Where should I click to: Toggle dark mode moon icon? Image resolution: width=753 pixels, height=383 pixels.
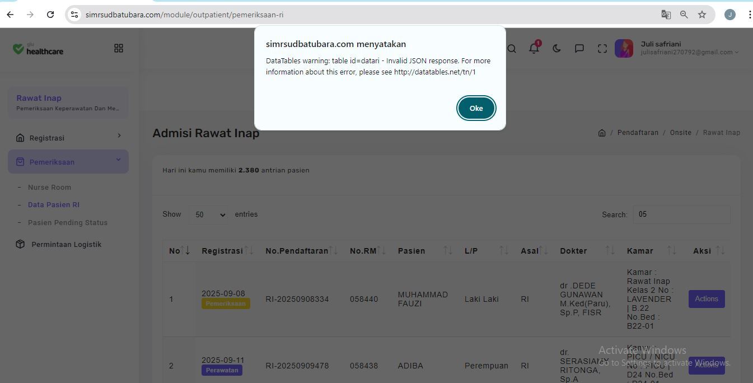[556, 49]
